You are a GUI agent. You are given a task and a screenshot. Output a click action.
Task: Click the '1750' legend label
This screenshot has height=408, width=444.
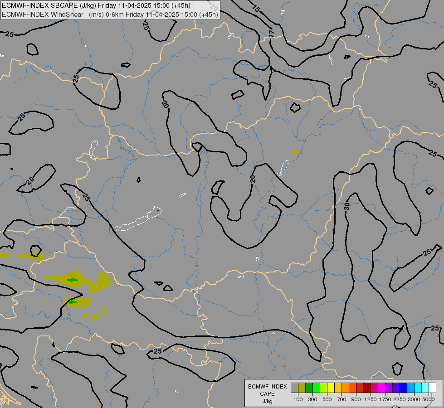tap(385, 399)
